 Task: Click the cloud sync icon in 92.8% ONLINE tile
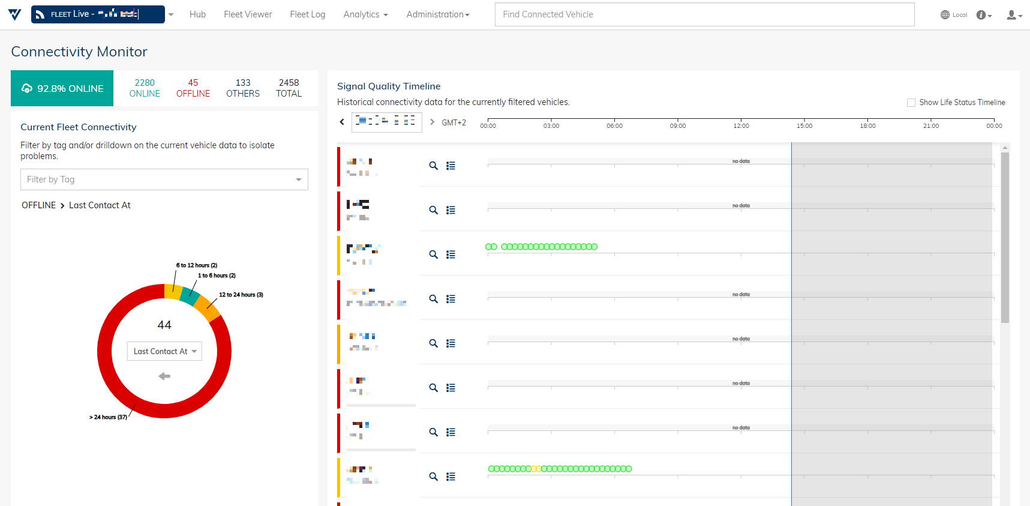click(27, 88)
